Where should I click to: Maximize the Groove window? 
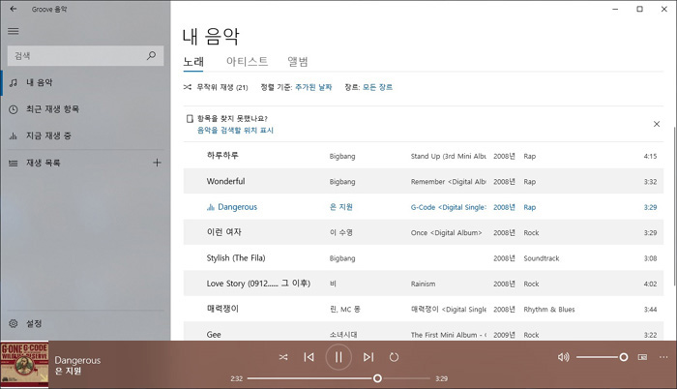point(640,9)
